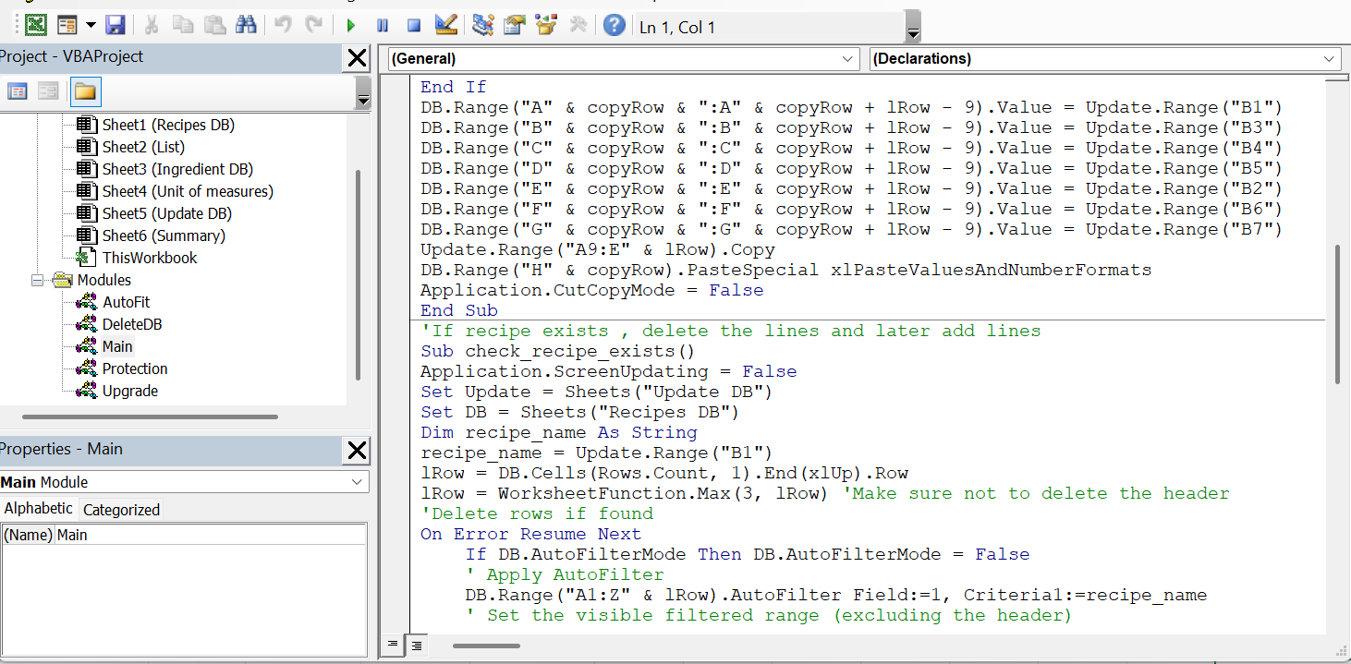Toggle Design Mode in the toolbar
Image resolution: width=1351 pixels, height=664 pixels.
click(x=445, y=26)
